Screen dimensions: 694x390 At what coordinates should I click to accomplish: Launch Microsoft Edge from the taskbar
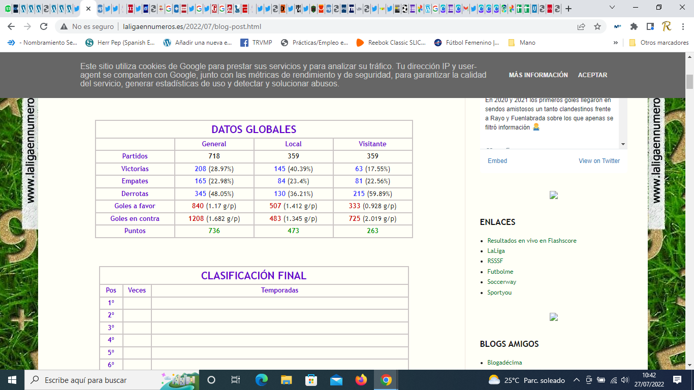(x=262, y=380)
